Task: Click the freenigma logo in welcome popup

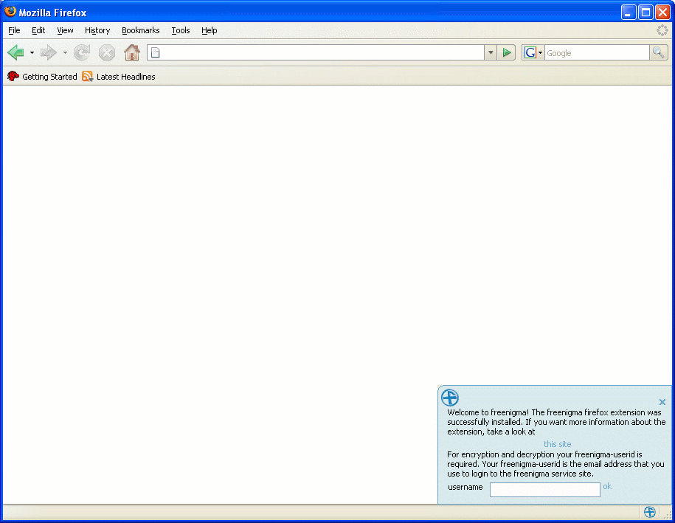Action: click(x=450, y=398)
